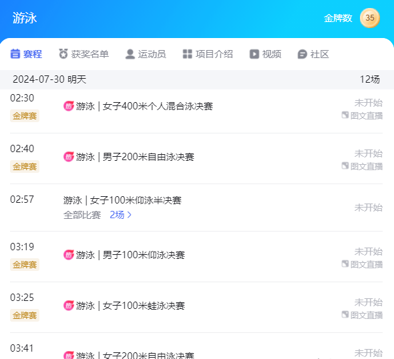
Task: Click the 获奖名单 medal icon
Action: (63, 54)
